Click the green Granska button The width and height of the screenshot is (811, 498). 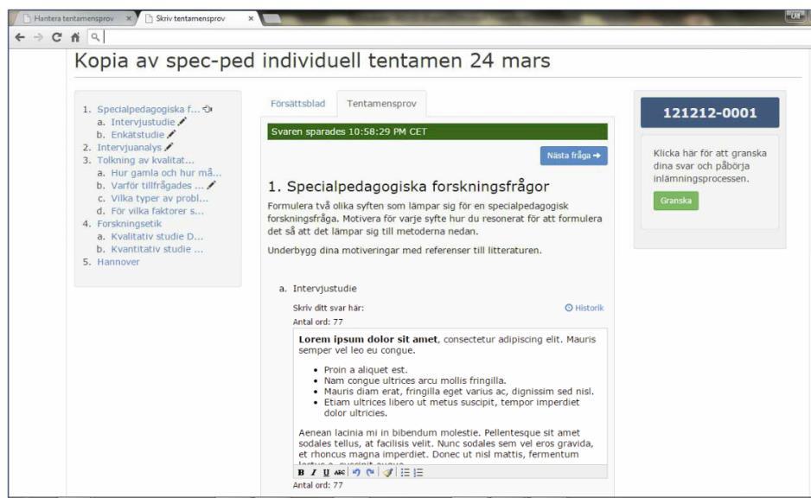pos(675,201)
